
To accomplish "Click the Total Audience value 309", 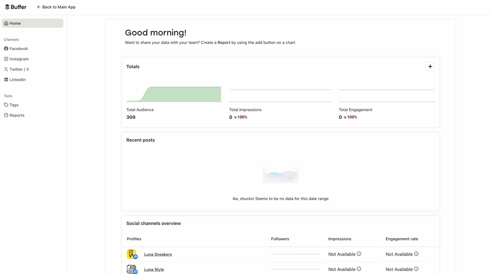I will click(131, 117).
